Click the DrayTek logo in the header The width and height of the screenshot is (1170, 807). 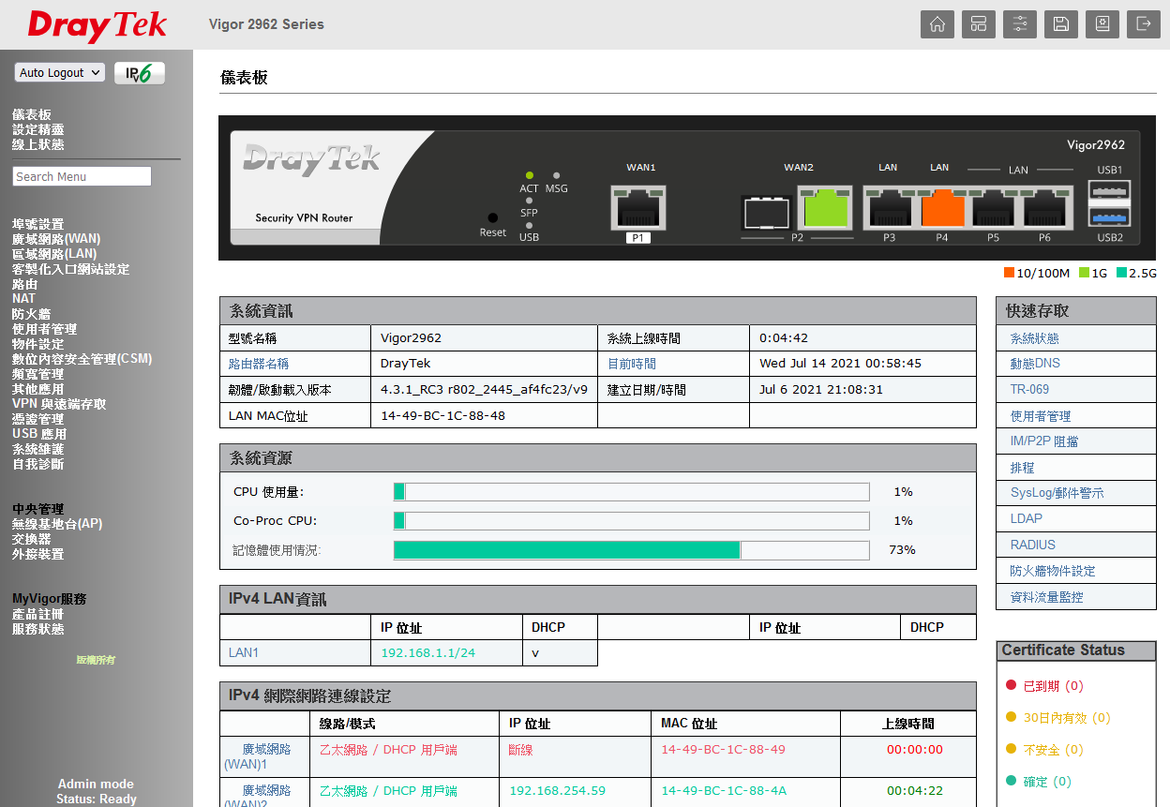97,25
